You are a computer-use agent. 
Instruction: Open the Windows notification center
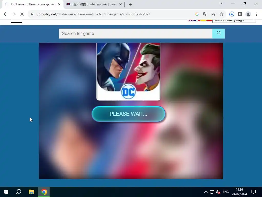click(254, 192)
